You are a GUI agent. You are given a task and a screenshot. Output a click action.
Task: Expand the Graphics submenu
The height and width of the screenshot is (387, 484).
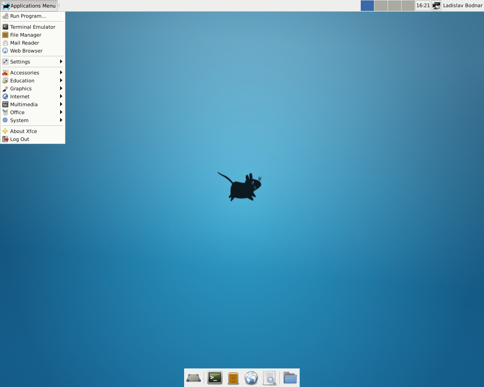33,88
